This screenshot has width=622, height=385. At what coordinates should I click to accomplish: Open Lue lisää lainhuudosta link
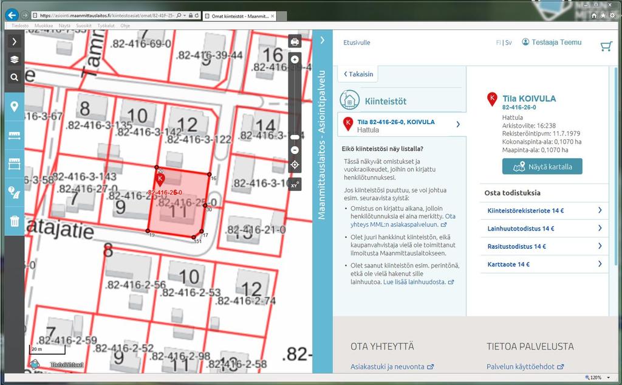(419, 282)
